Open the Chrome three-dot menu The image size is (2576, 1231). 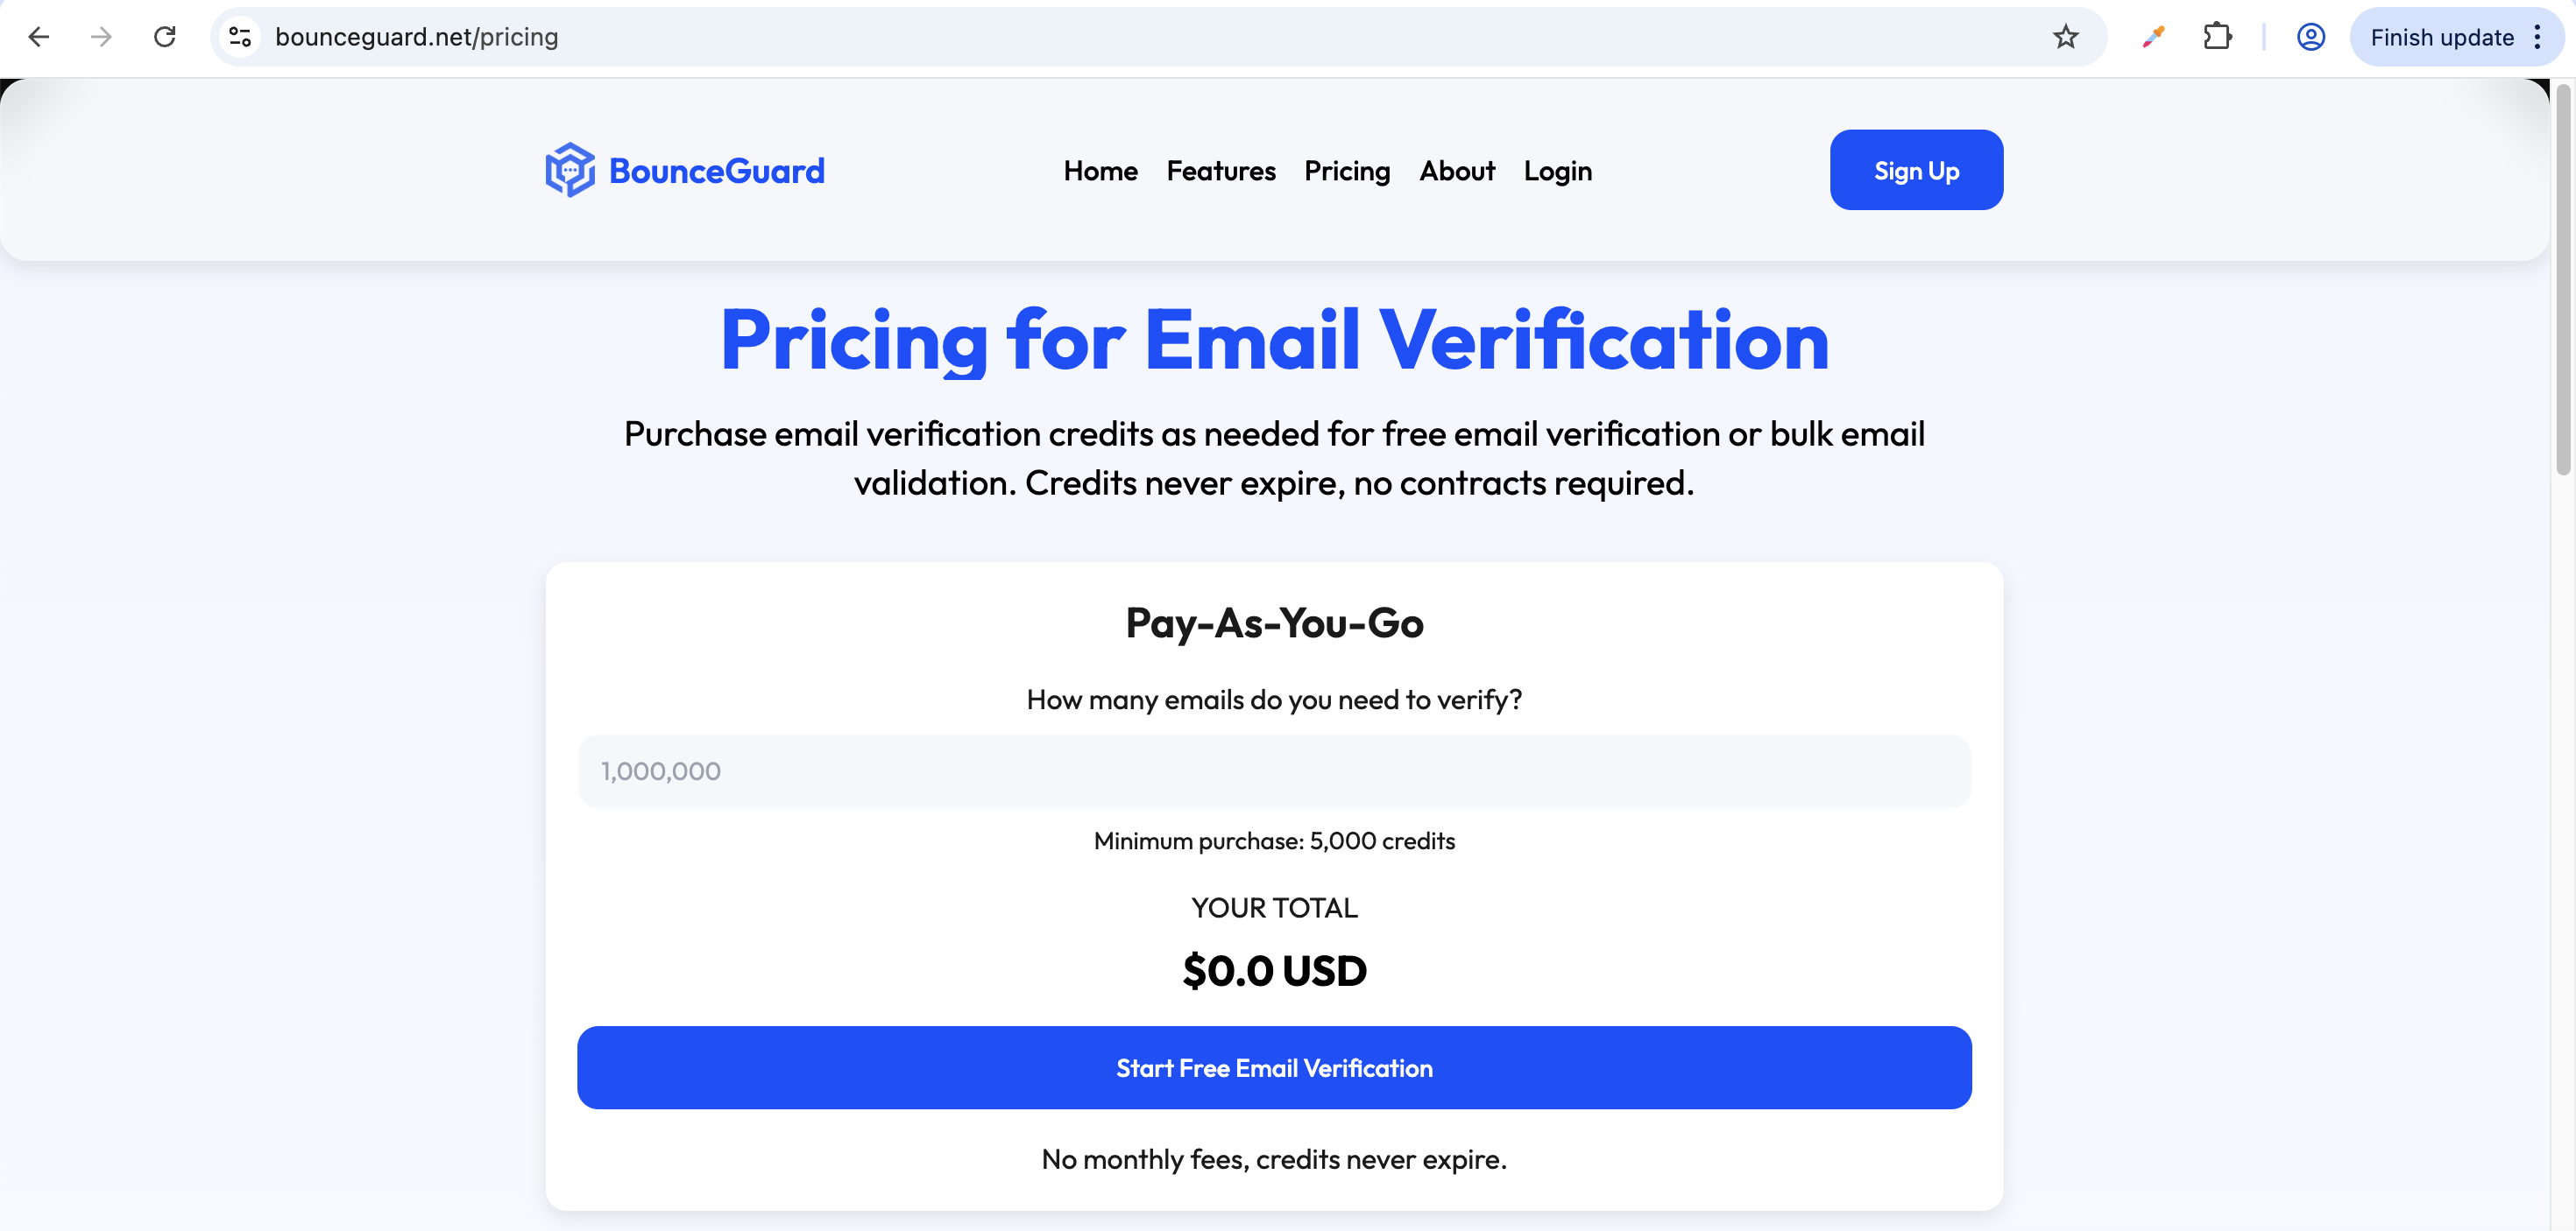pos(2537,37)
